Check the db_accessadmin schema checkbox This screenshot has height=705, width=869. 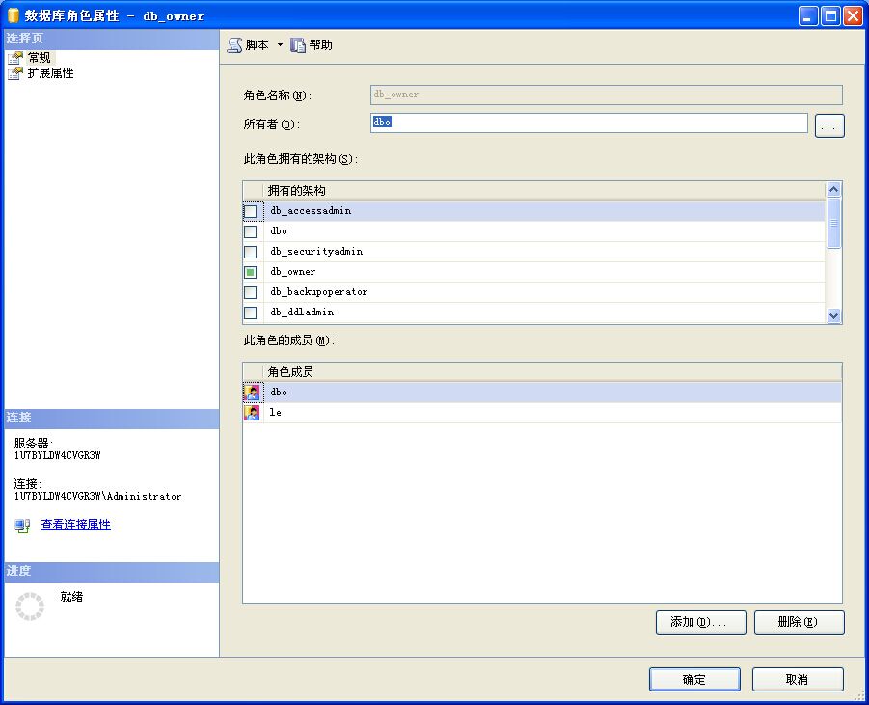tap(251, 211)
